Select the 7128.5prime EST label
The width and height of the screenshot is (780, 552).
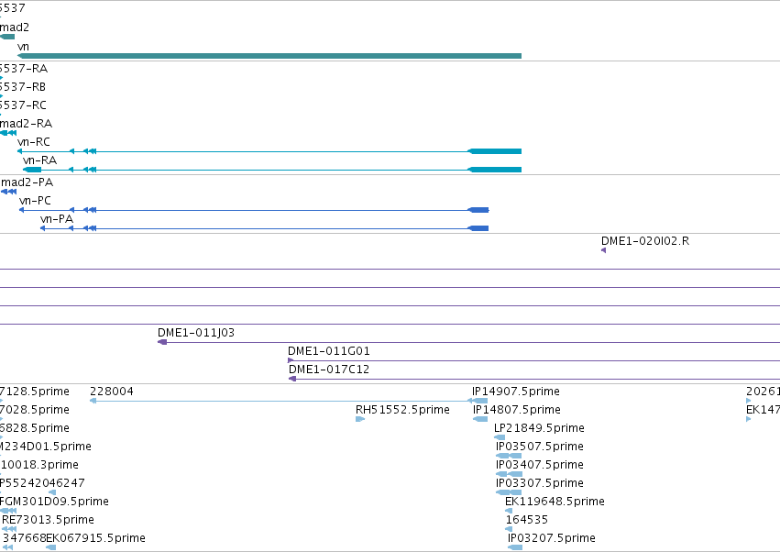[x=35, y=392]
